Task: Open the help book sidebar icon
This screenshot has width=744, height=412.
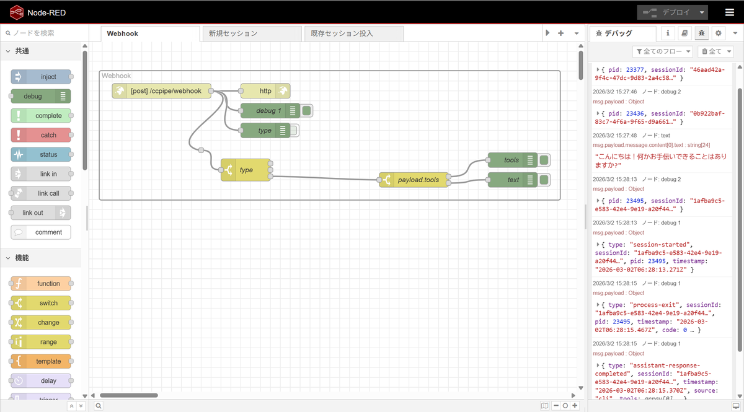Action: coord(684,33)
